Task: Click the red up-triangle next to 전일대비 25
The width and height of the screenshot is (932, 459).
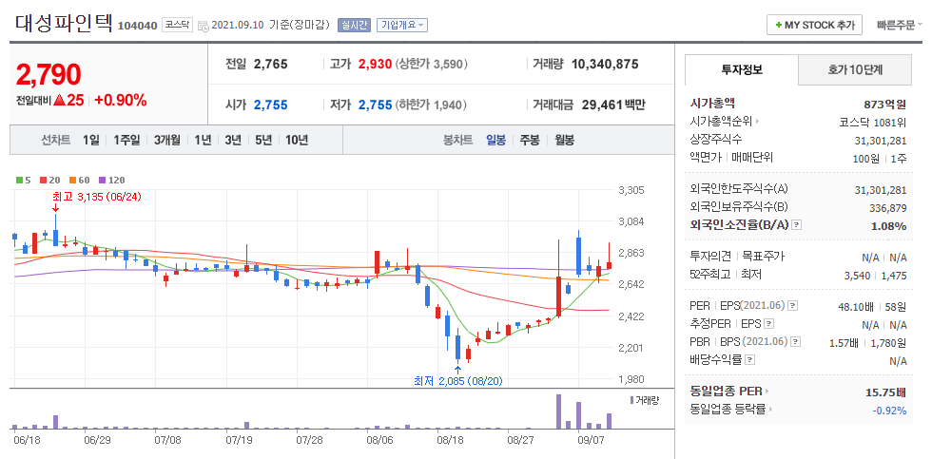Action: click(59, 101)
